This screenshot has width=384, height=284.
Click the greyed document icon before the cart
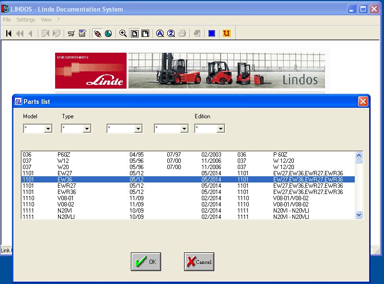pos(56,33)
